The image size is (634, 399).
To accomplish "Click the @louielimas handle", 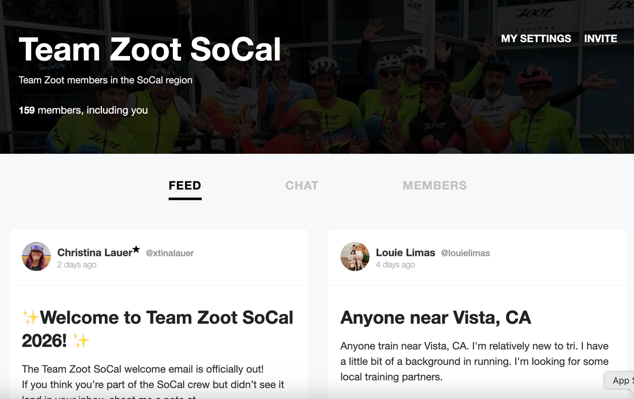I will (465, 253).
